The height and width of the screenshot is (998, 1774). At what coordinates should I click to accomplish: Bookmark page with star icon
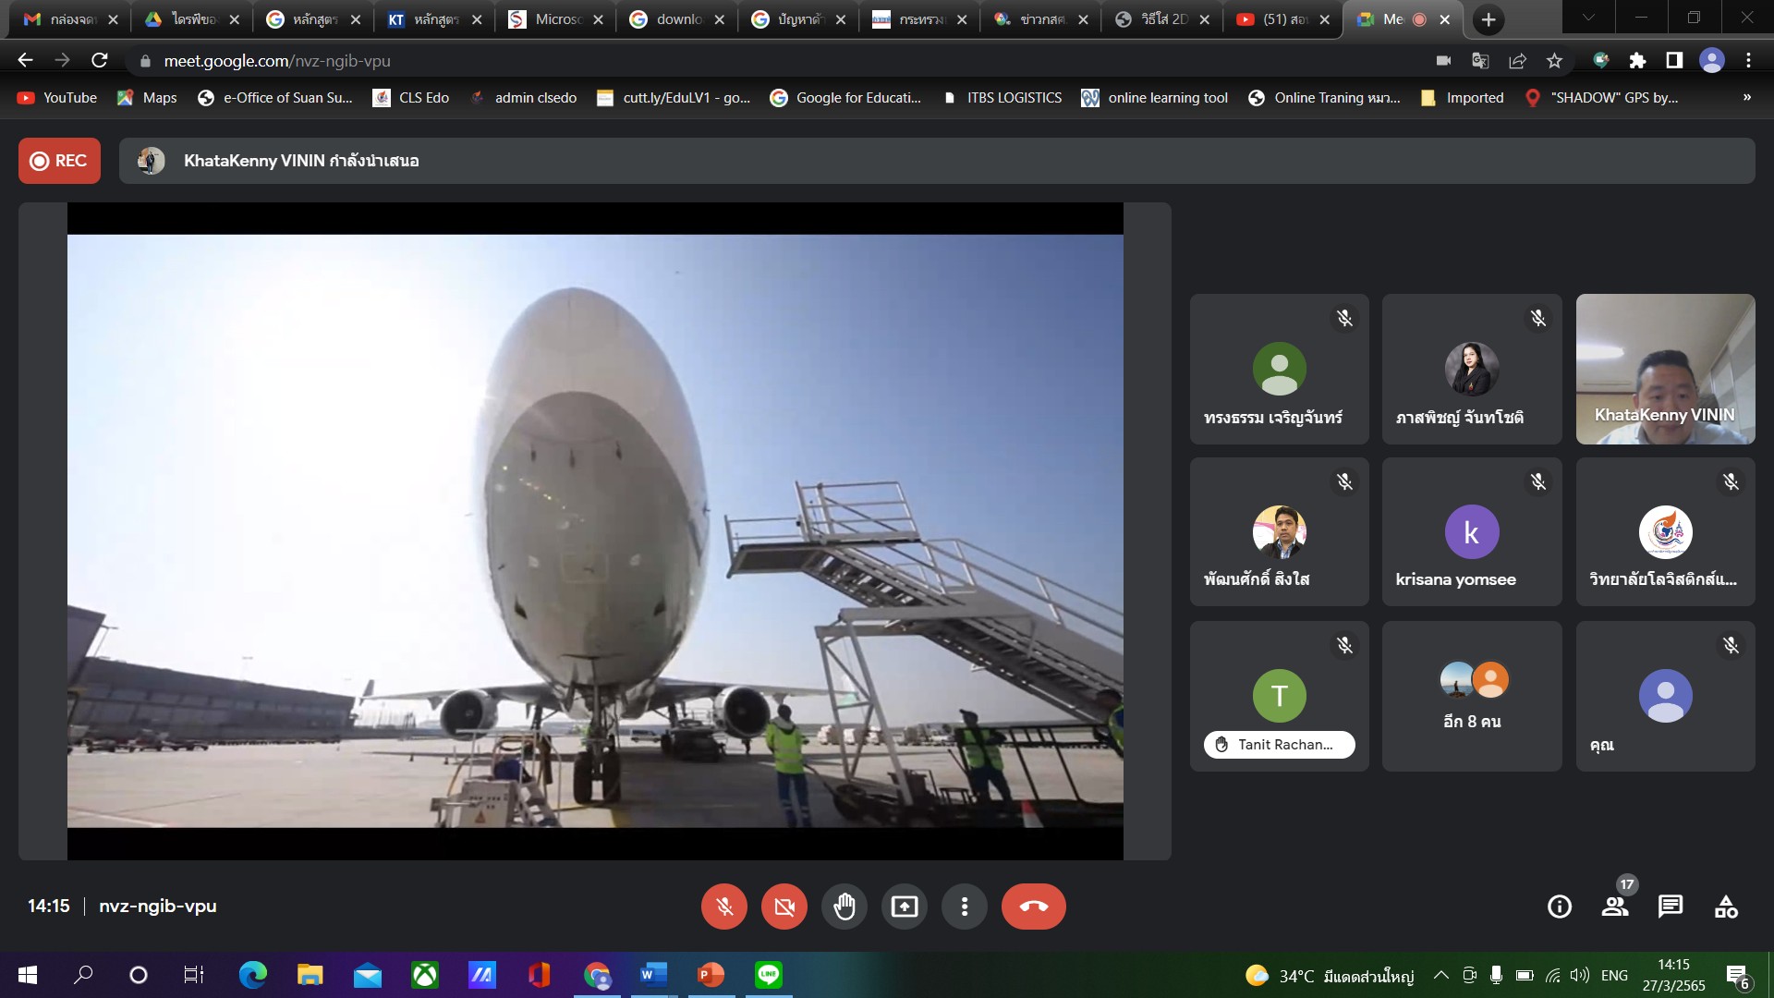[1554, 61]
